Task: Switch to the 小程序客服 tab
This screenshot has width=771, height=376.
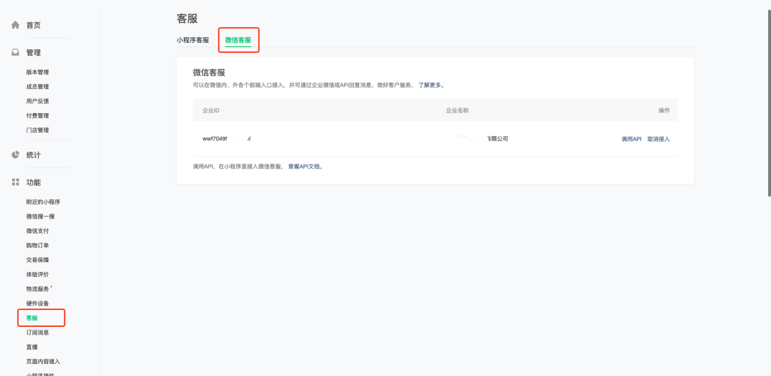Action: tap(193, 41)
